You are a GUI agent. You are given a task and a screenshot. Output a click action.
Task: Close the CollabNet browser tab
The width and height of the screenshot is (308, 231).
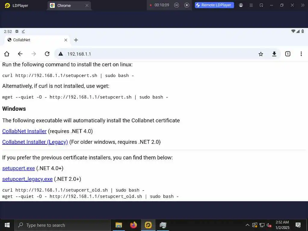(x=66, y=40)
